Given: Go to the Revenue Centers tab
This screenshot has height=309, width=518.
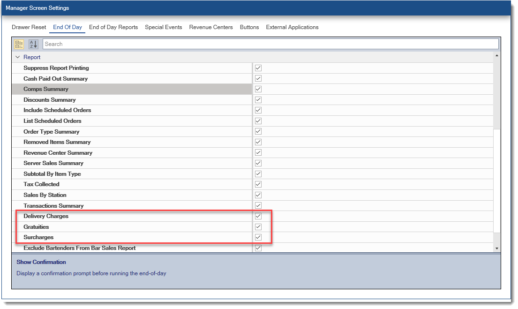Looking at the screenshot, I should (x=211, y=27).
